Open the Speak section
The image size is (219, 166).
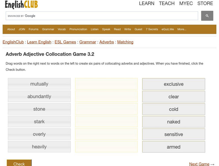point(106,29)
